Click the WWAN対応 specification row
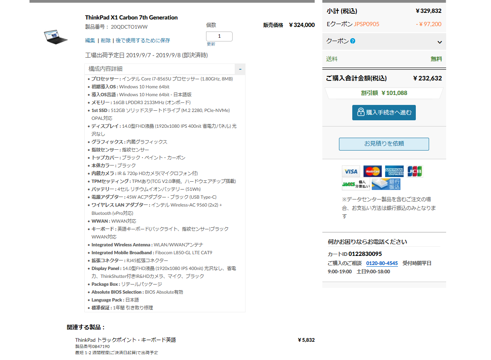Image resolution: width=491 pixels, height=360 pixels. pyautogui.click(x=114, y=221)
